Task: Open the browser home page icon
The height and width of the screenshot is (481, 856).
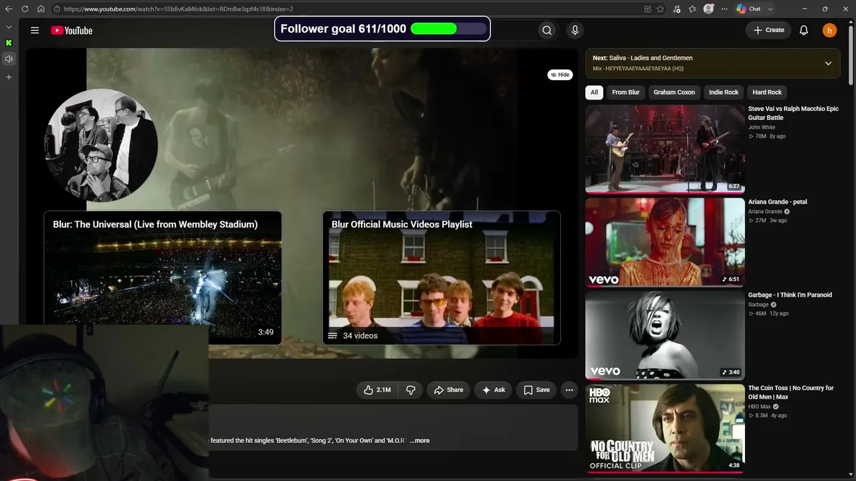Action: pyautogui.click(x=41, y=9)
